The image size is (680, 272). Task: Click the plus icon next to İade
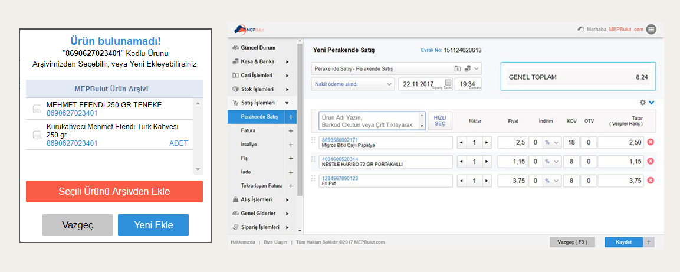291,172
